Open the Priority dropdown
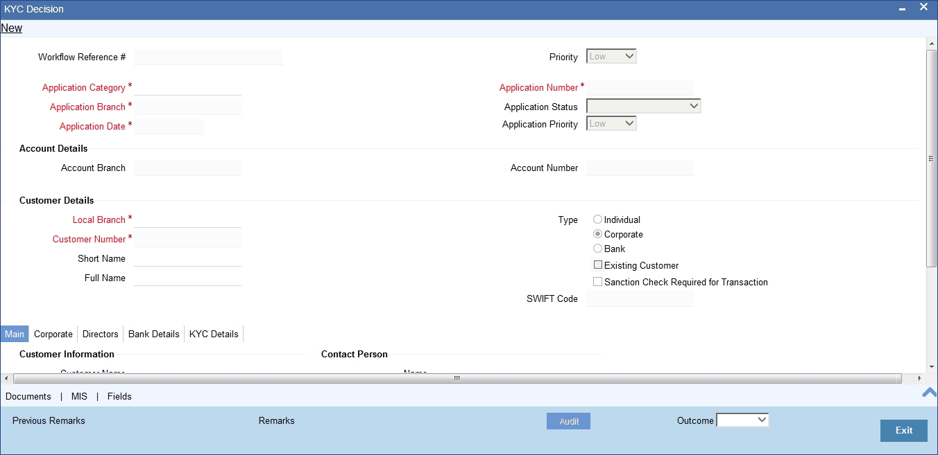The height and width of the screenshot is (455, 938). point(611,57)
